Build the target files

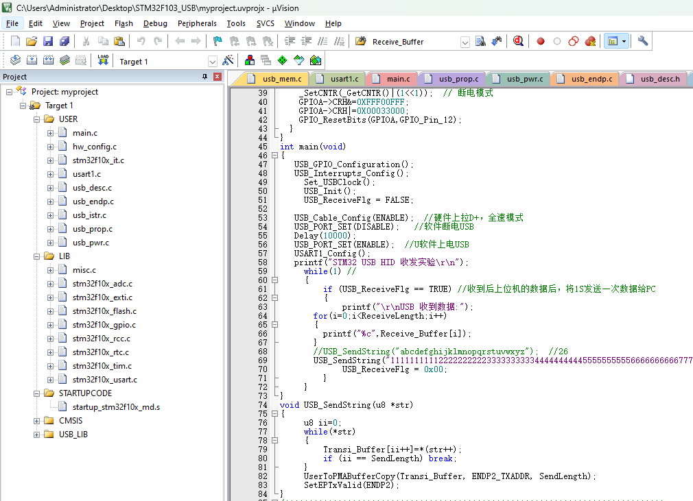(x=32, y=60)
